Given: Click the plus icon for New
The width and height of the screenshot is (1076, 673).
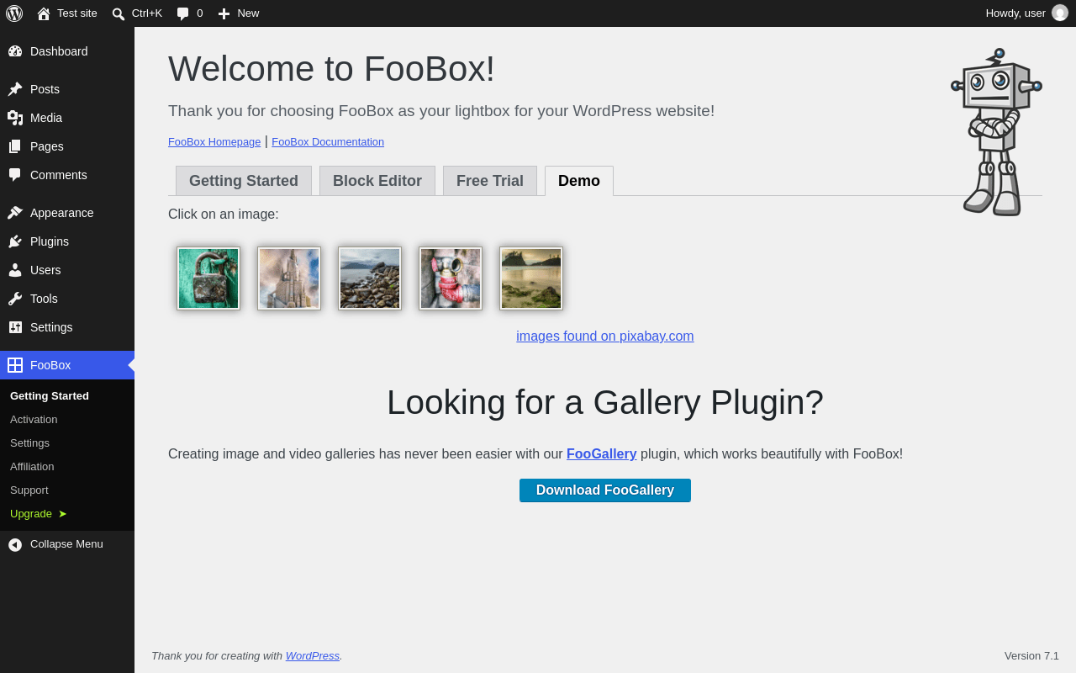Looking at the screenshot, I should tap(224, 13).
